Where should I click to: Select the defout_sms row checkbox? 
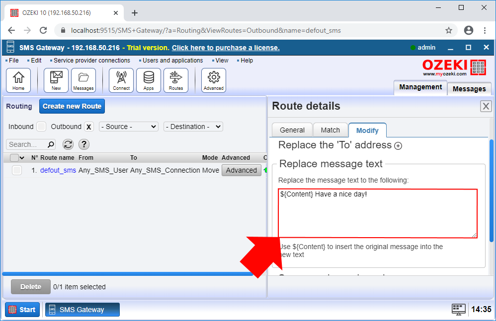(x=17, y=170)
